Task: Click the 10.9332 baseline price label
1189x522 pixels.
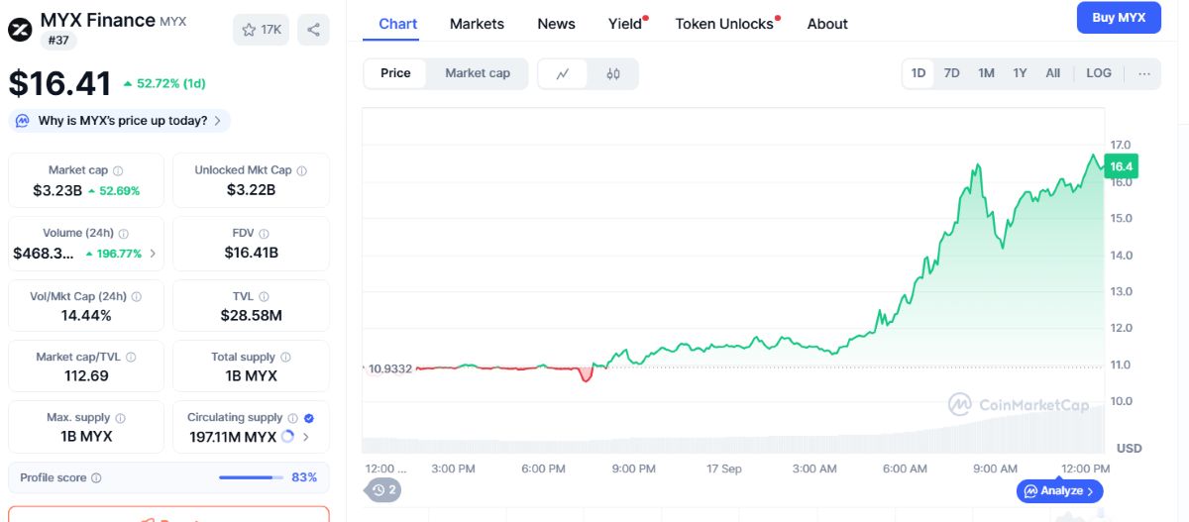Action: click(x=388, y=368)
